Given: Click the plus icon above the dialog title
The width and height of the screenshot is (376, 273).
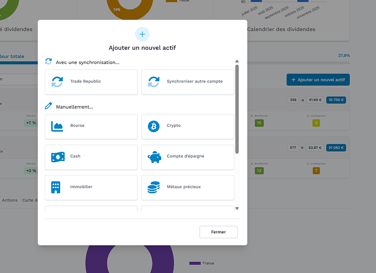Looking at the screenshot, I should pyautogui.click(x=142, y=34).
